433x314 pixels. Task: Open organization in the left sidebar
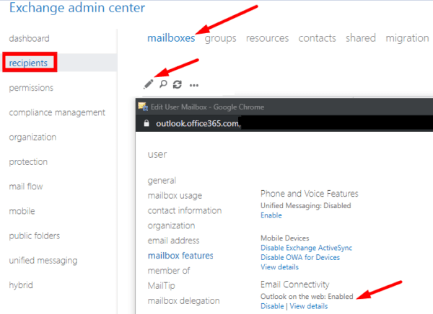pos(32,137)
